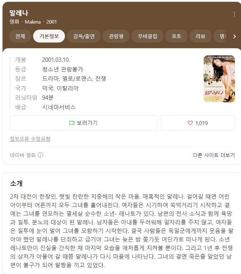Open the 리뷰 tab
Screen dimensions: 241x274
coord(201,36)
